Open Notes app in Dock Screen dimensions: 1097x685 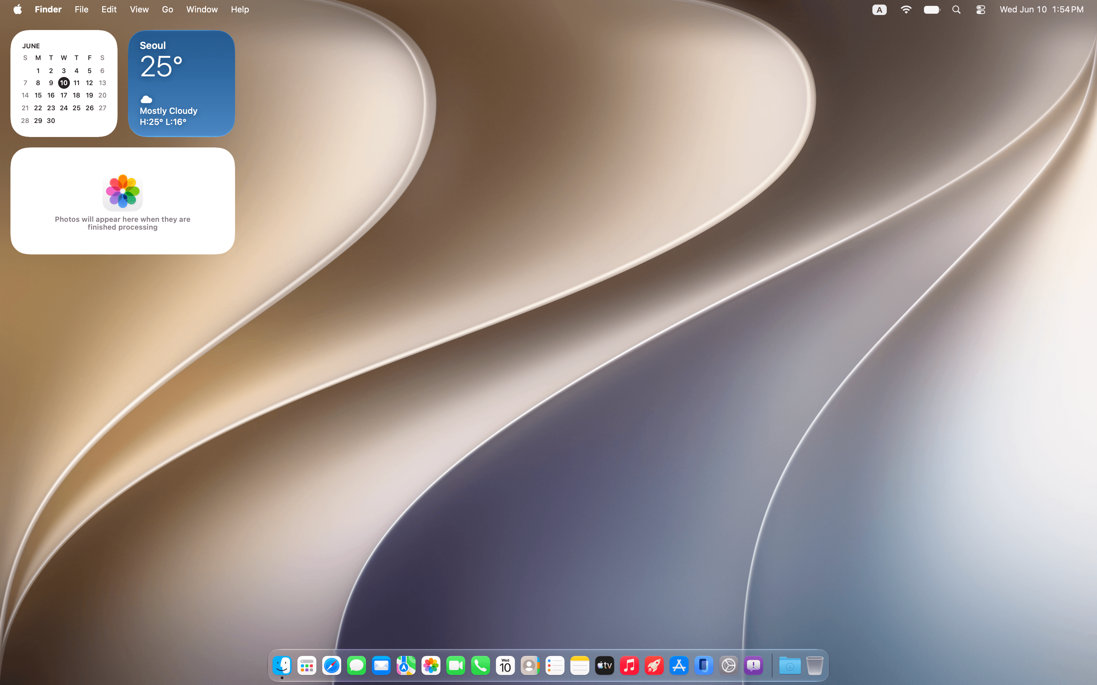tap(580, 665)
